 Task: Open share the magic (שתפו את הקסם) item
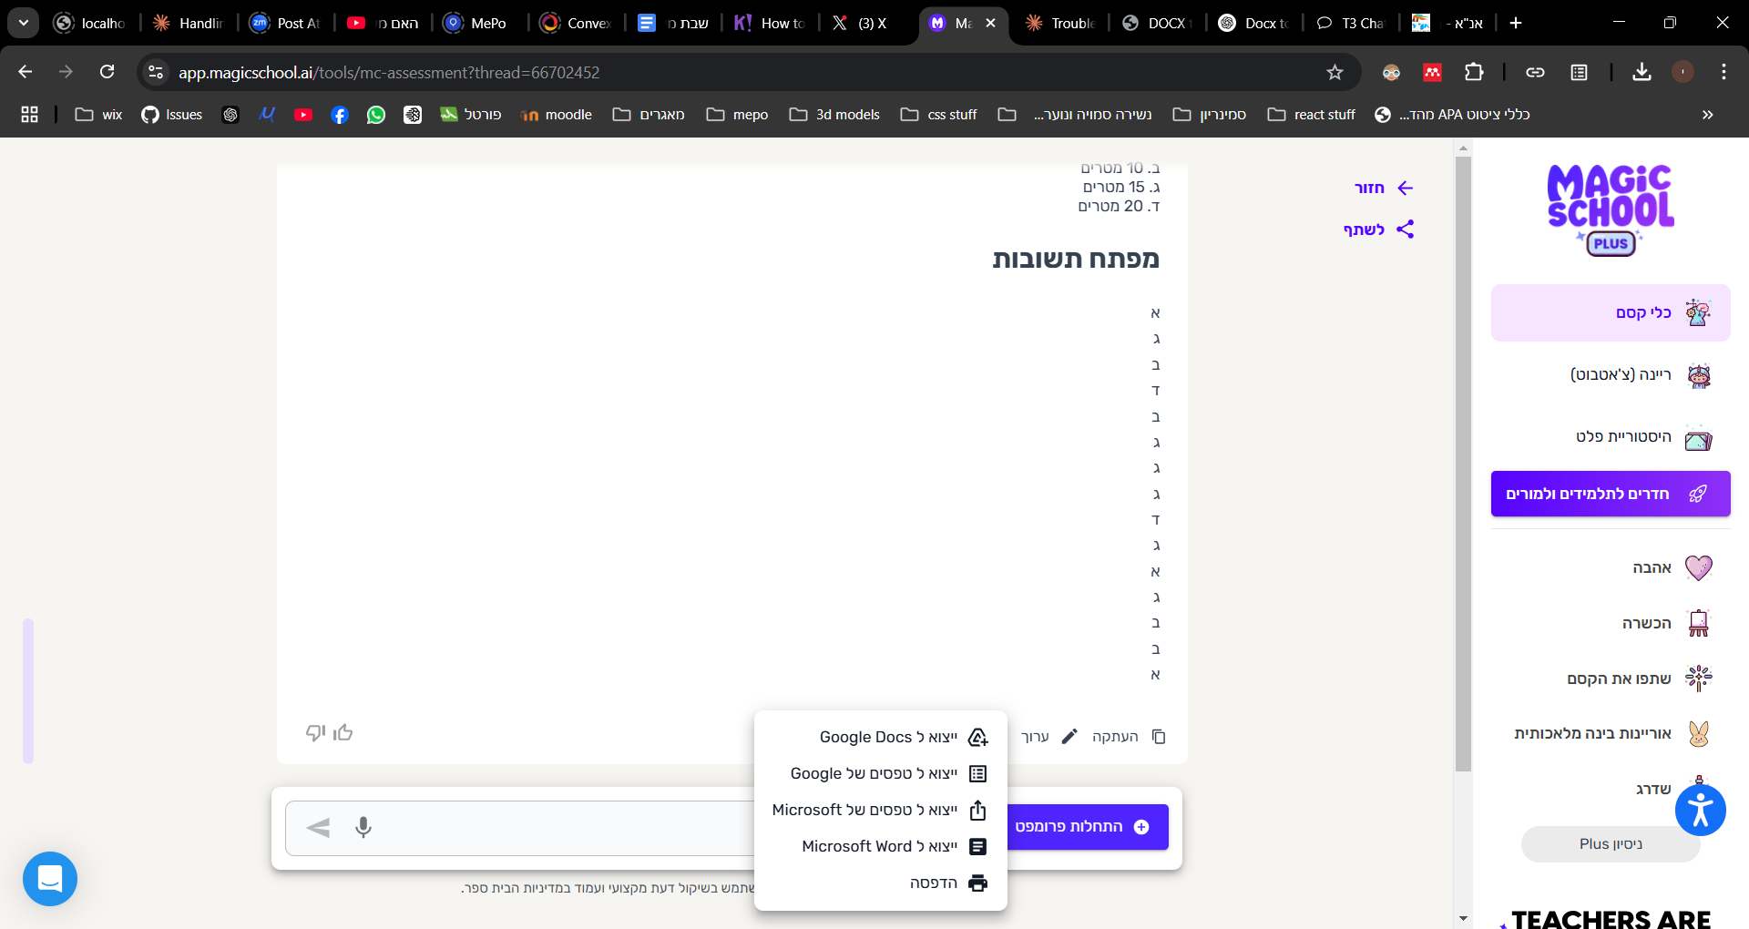[1611, 679]
